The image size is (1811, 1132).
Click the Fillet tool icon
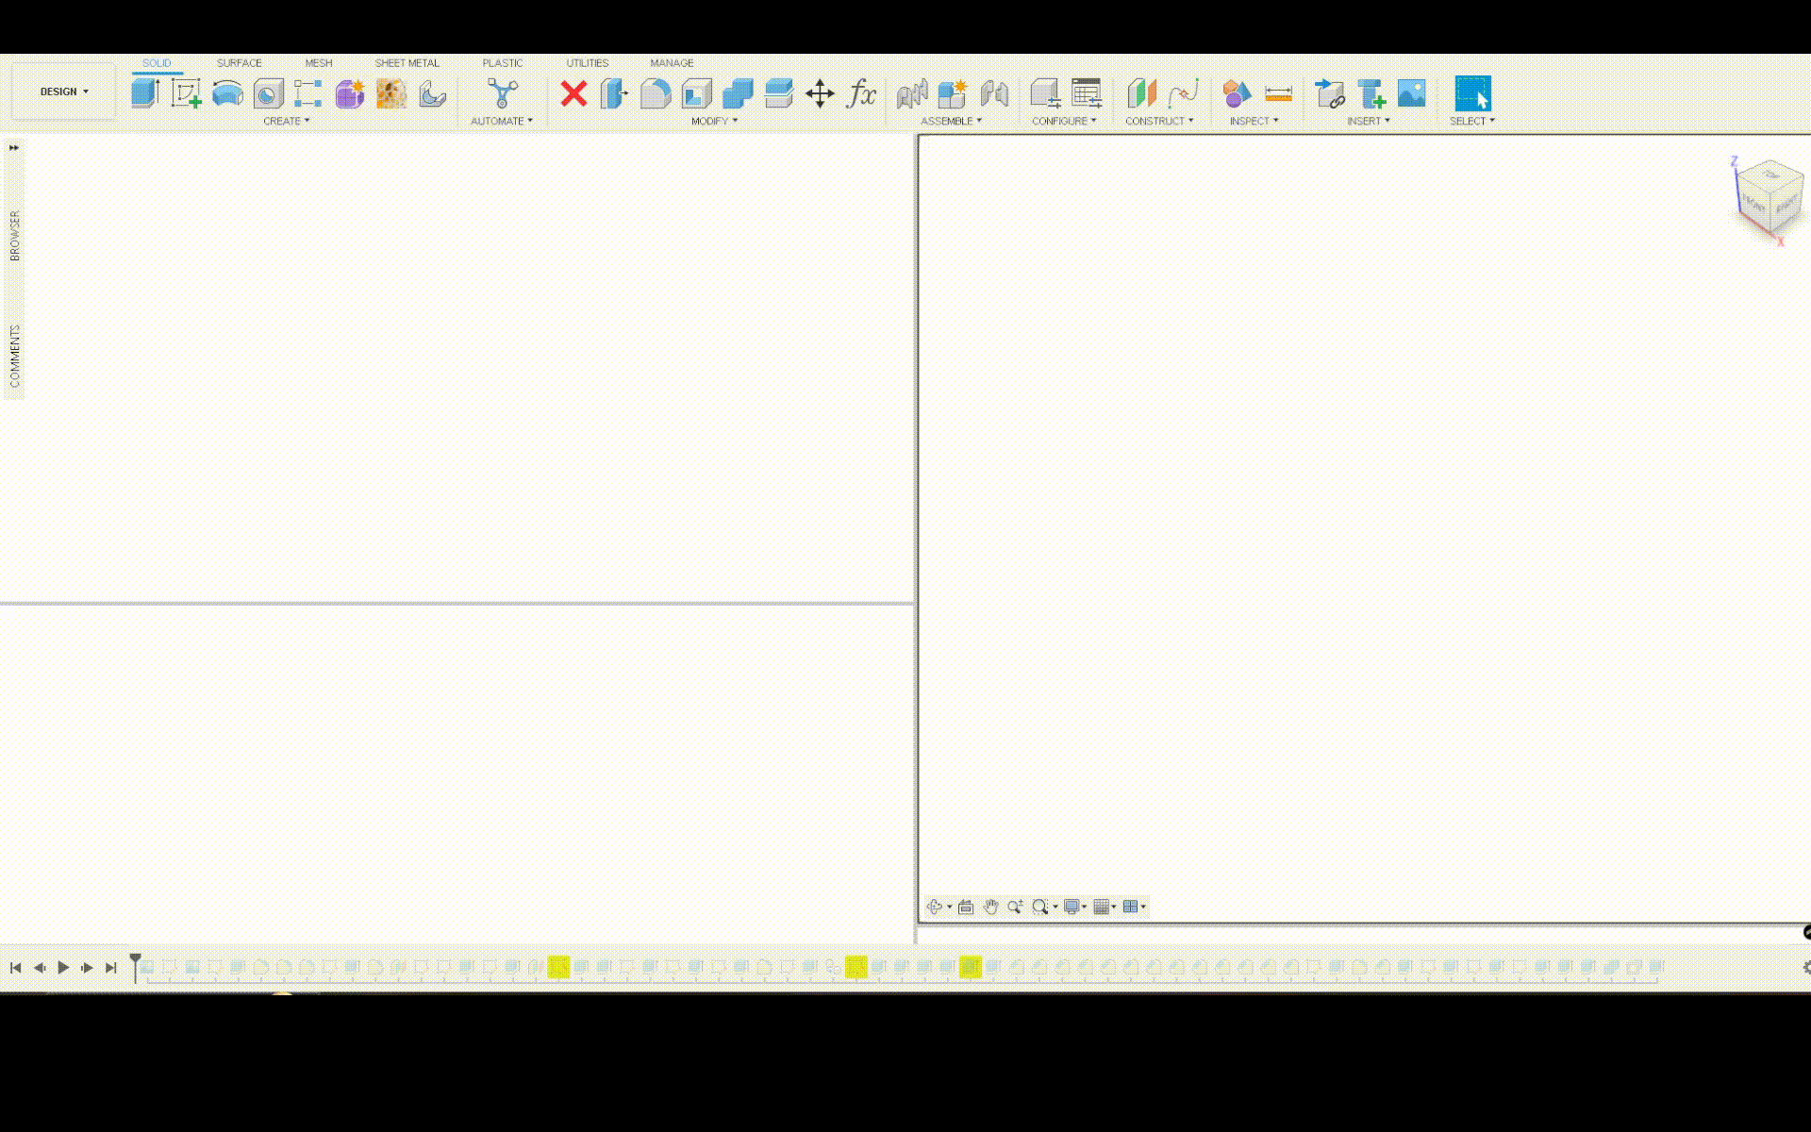pos(656,93)
